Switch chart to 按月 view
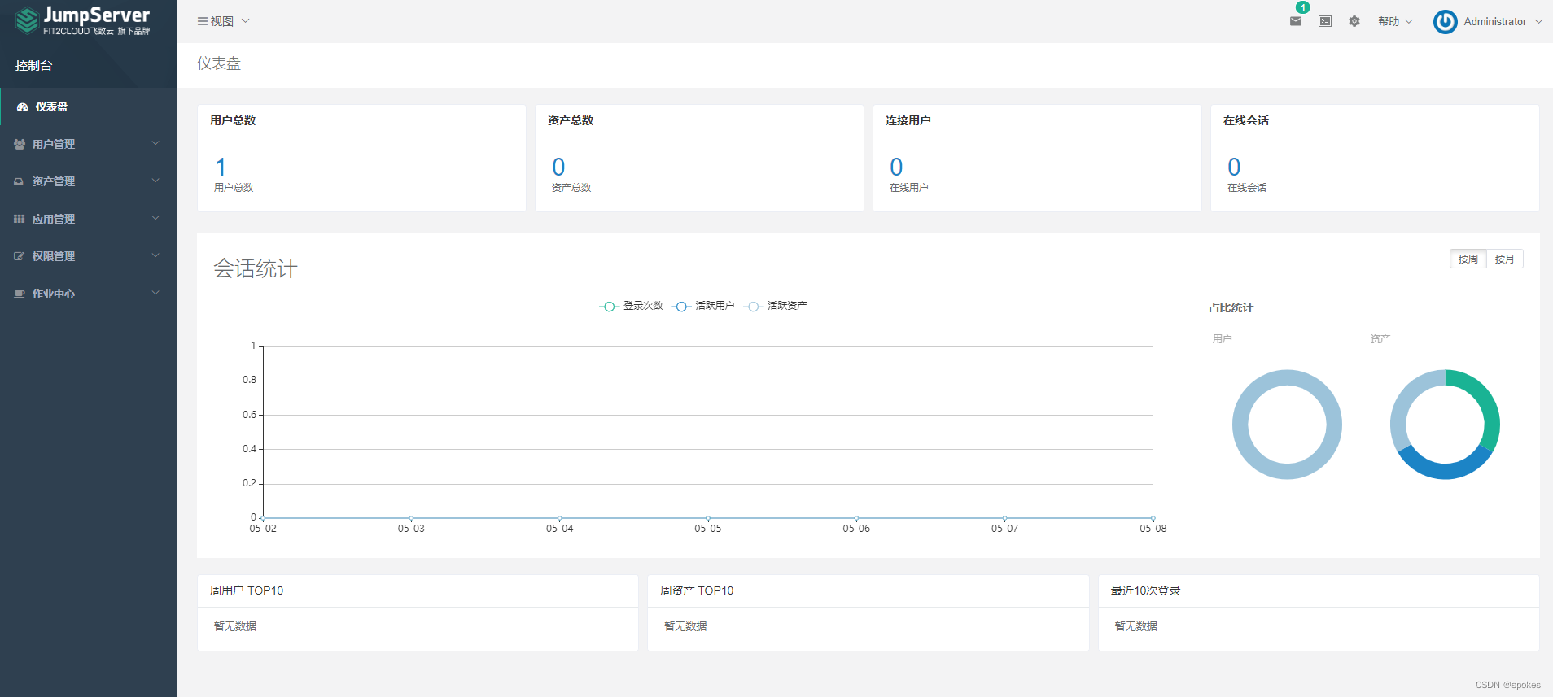This screenshot has width=1553, height=697. [1504, 259]
